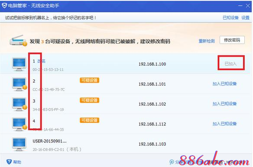The width and height of the screenshot is (253, 167).
Task: Click MAC address ending 1A-66-44-35
Action: (48, 130)
